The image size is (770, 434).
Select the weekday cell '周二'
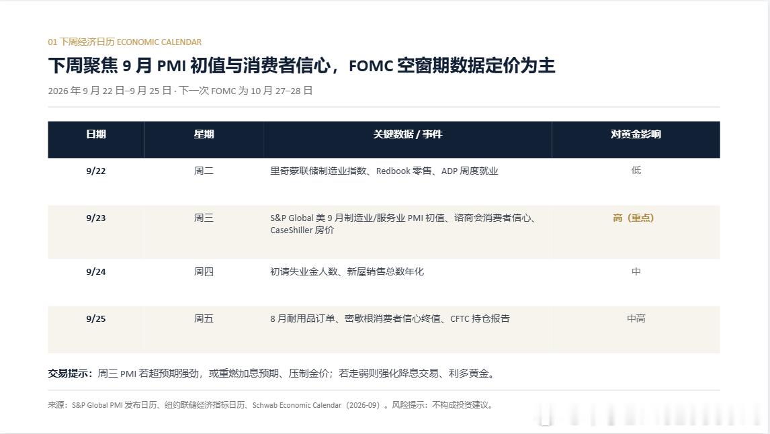click(x=204, y=171)
